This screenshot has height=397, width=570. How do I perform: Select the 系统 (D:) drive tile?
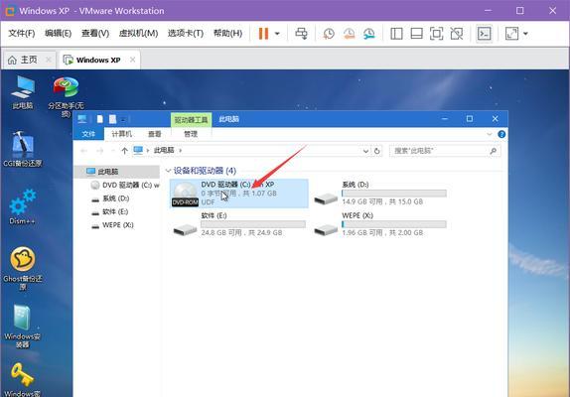tap(380, 194)
